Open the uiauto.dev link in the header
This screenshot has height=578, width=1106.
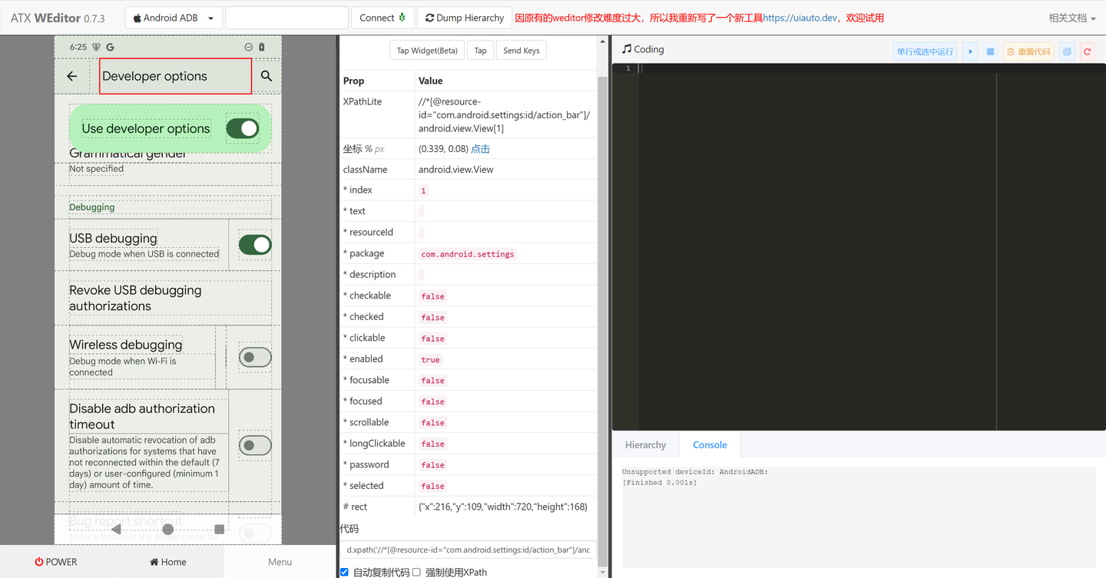click(x=800, y=17)
